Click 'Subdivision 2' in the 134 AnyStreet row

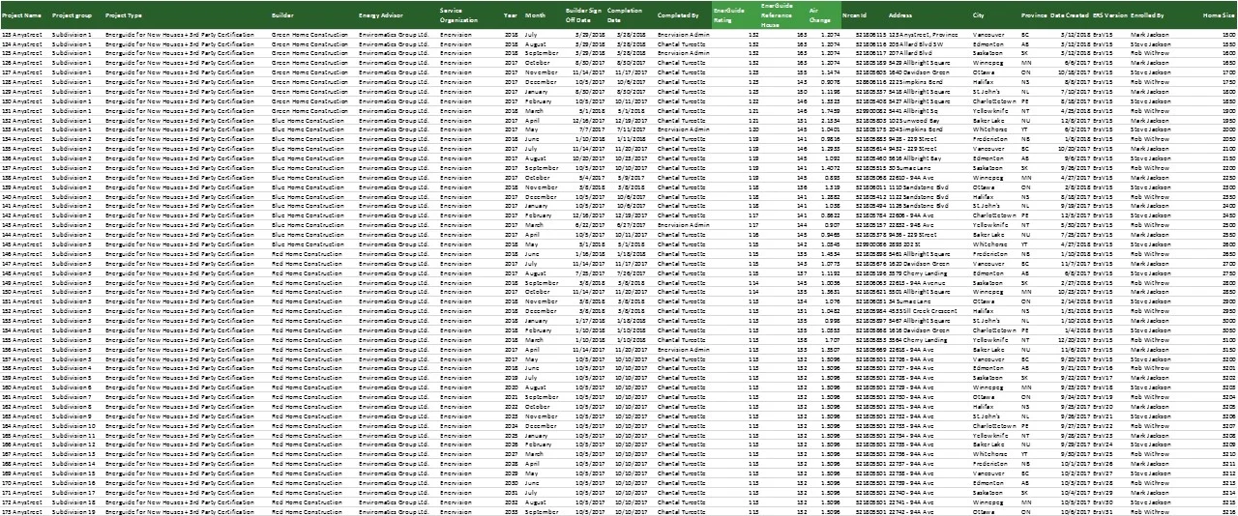point(73,139)
